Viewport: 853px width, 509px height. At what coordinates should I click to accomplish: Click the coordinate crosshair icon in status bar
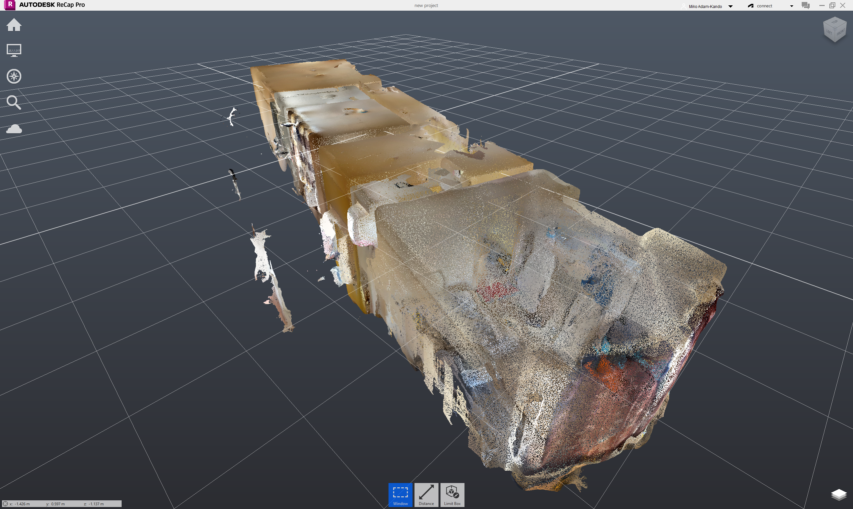tap(5, 504)
